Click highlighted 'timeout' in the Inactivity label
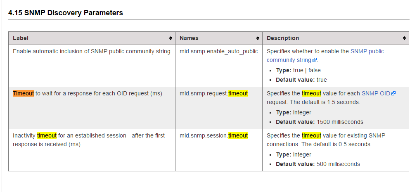The width and height of the screenshot is (417, 192). (x=47, y=135)
